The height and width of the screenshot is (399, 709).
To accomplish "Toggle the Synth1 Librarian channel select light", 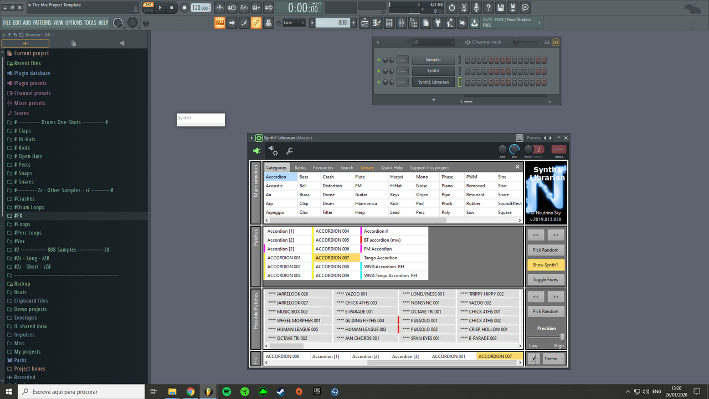I will pyautogui.click(x=459, y=82).
